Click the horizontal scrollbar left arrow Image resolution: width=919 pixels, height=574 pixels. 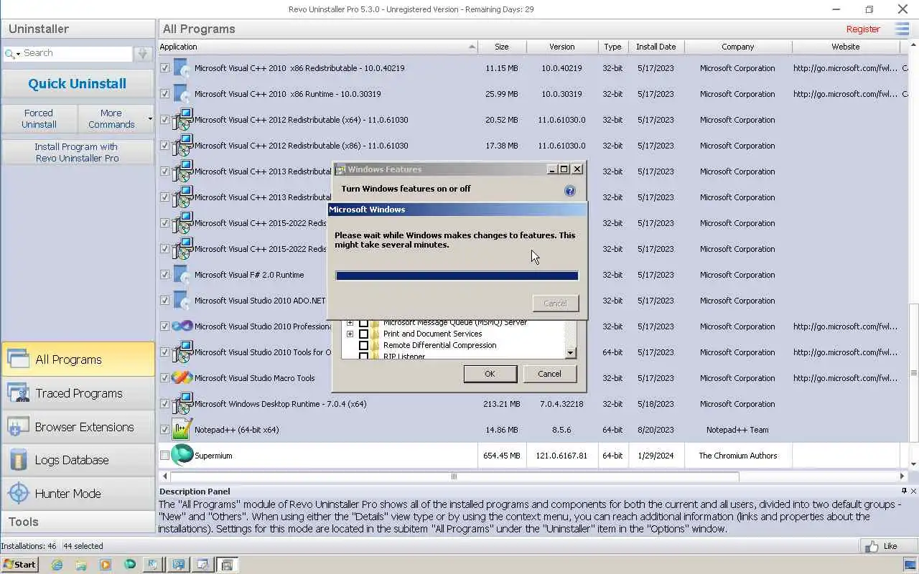(165, 476)
